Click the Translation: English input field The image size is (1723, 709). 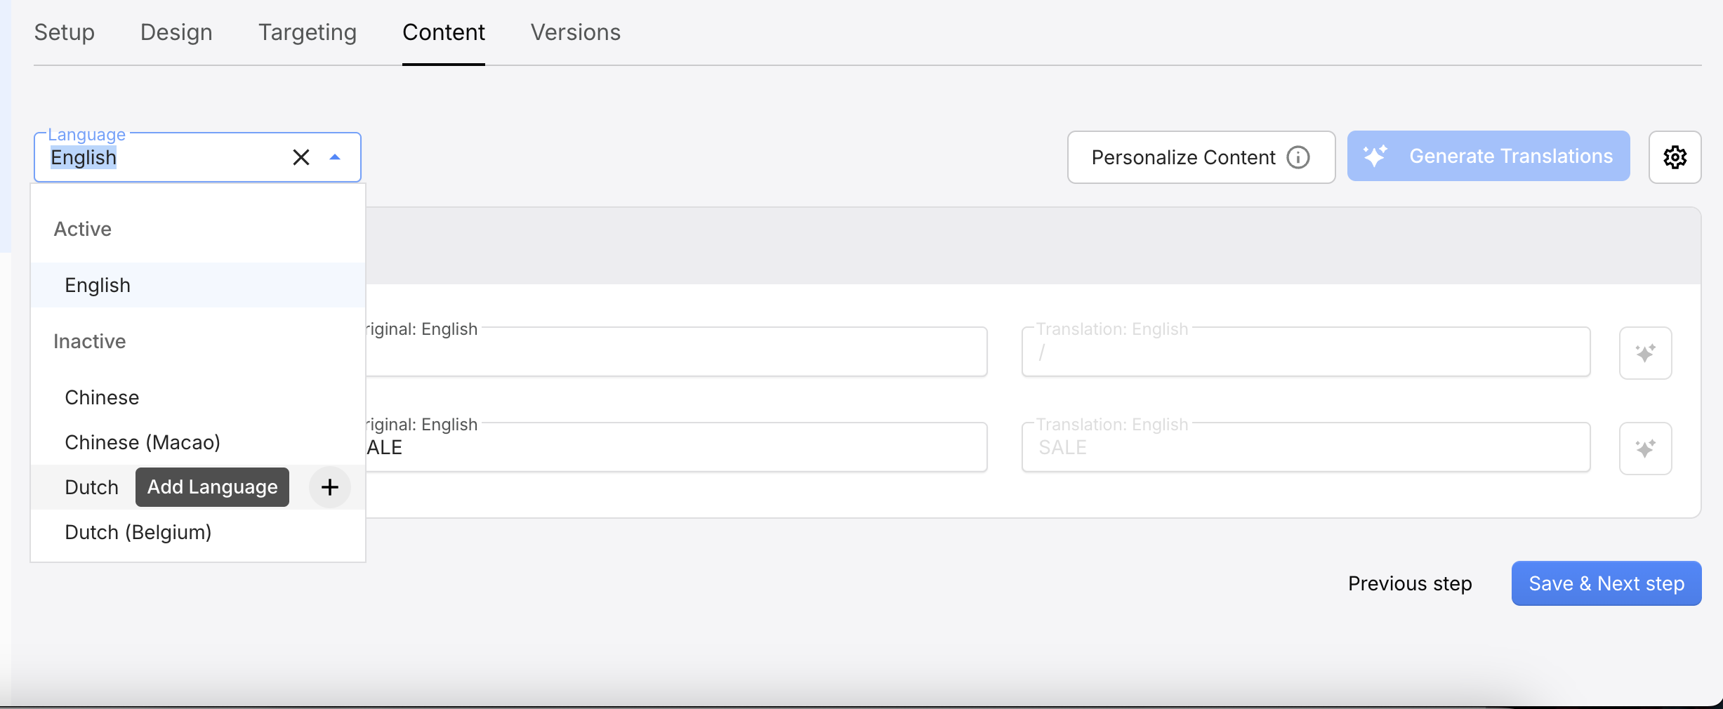[1305, 352]
